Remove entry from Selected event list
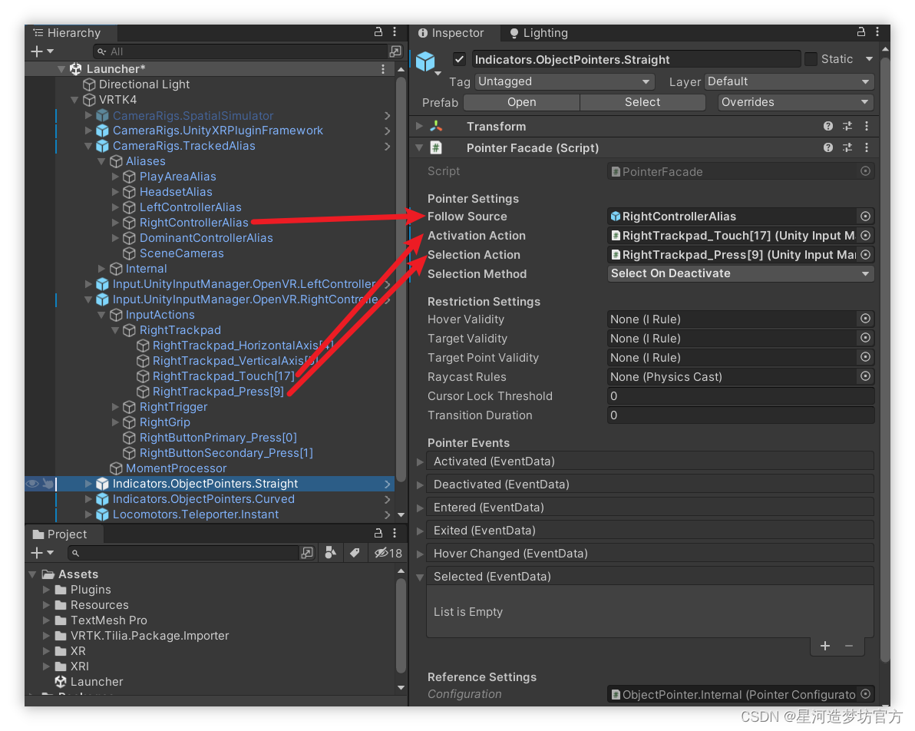The height and width of the screenshot is (731, 915). click(x=849, y=646)
